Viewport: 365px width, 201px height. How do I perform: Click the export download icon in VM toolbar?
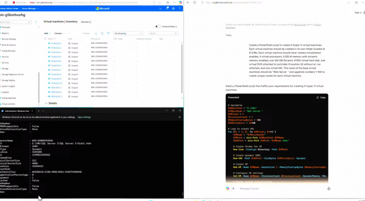(x=96, y=33)
